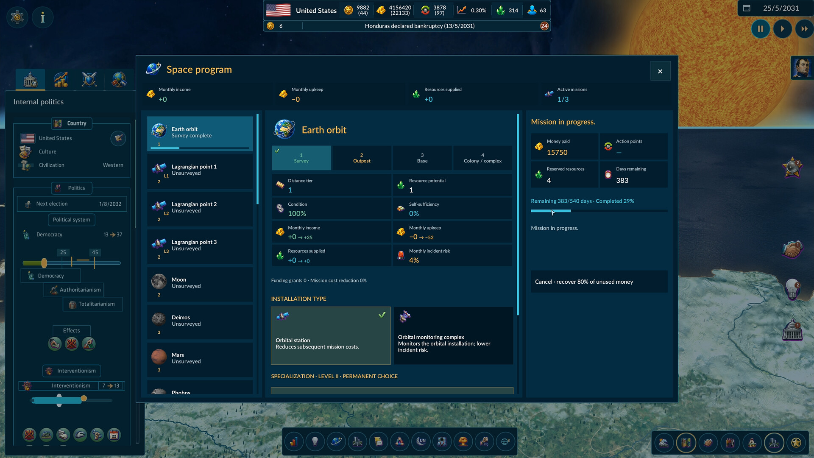Cancel mission and recover unused money
This screenshot has width=814, height=458.
pyautogui.click(x=599, y=282)
